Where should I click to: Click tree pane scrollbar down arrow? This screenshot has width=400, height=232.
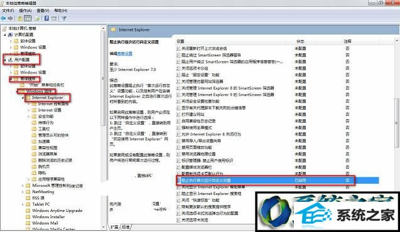click(103, 227)
